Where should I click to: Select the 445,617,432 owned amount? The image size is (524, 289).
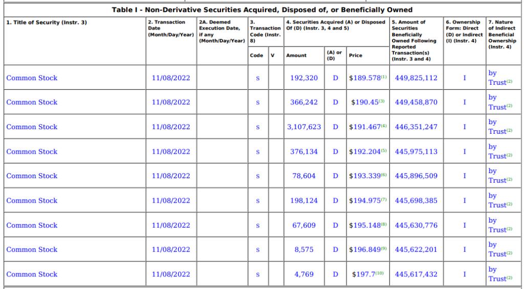click(416, 274)
